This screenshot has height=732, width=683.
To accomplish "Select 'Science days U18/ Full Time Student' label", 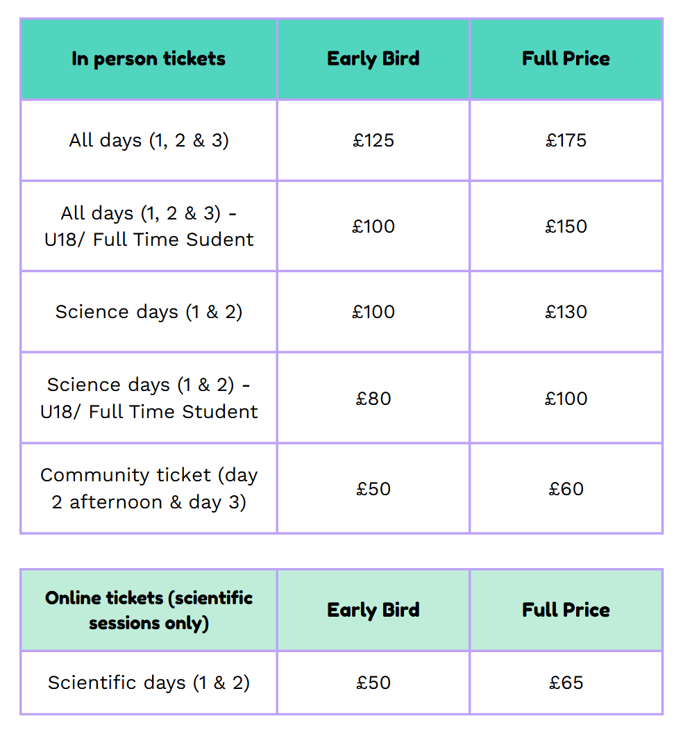I will (149, 398).
